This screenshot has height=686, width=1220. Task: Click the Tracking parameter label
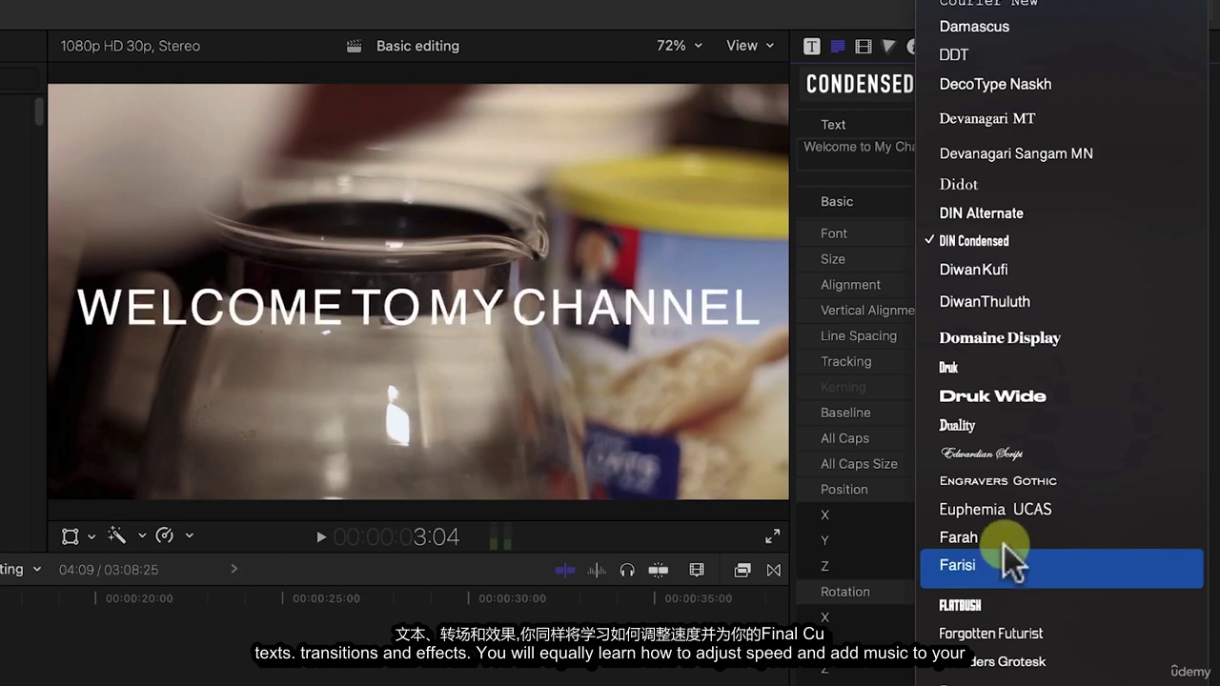[845, 362]
